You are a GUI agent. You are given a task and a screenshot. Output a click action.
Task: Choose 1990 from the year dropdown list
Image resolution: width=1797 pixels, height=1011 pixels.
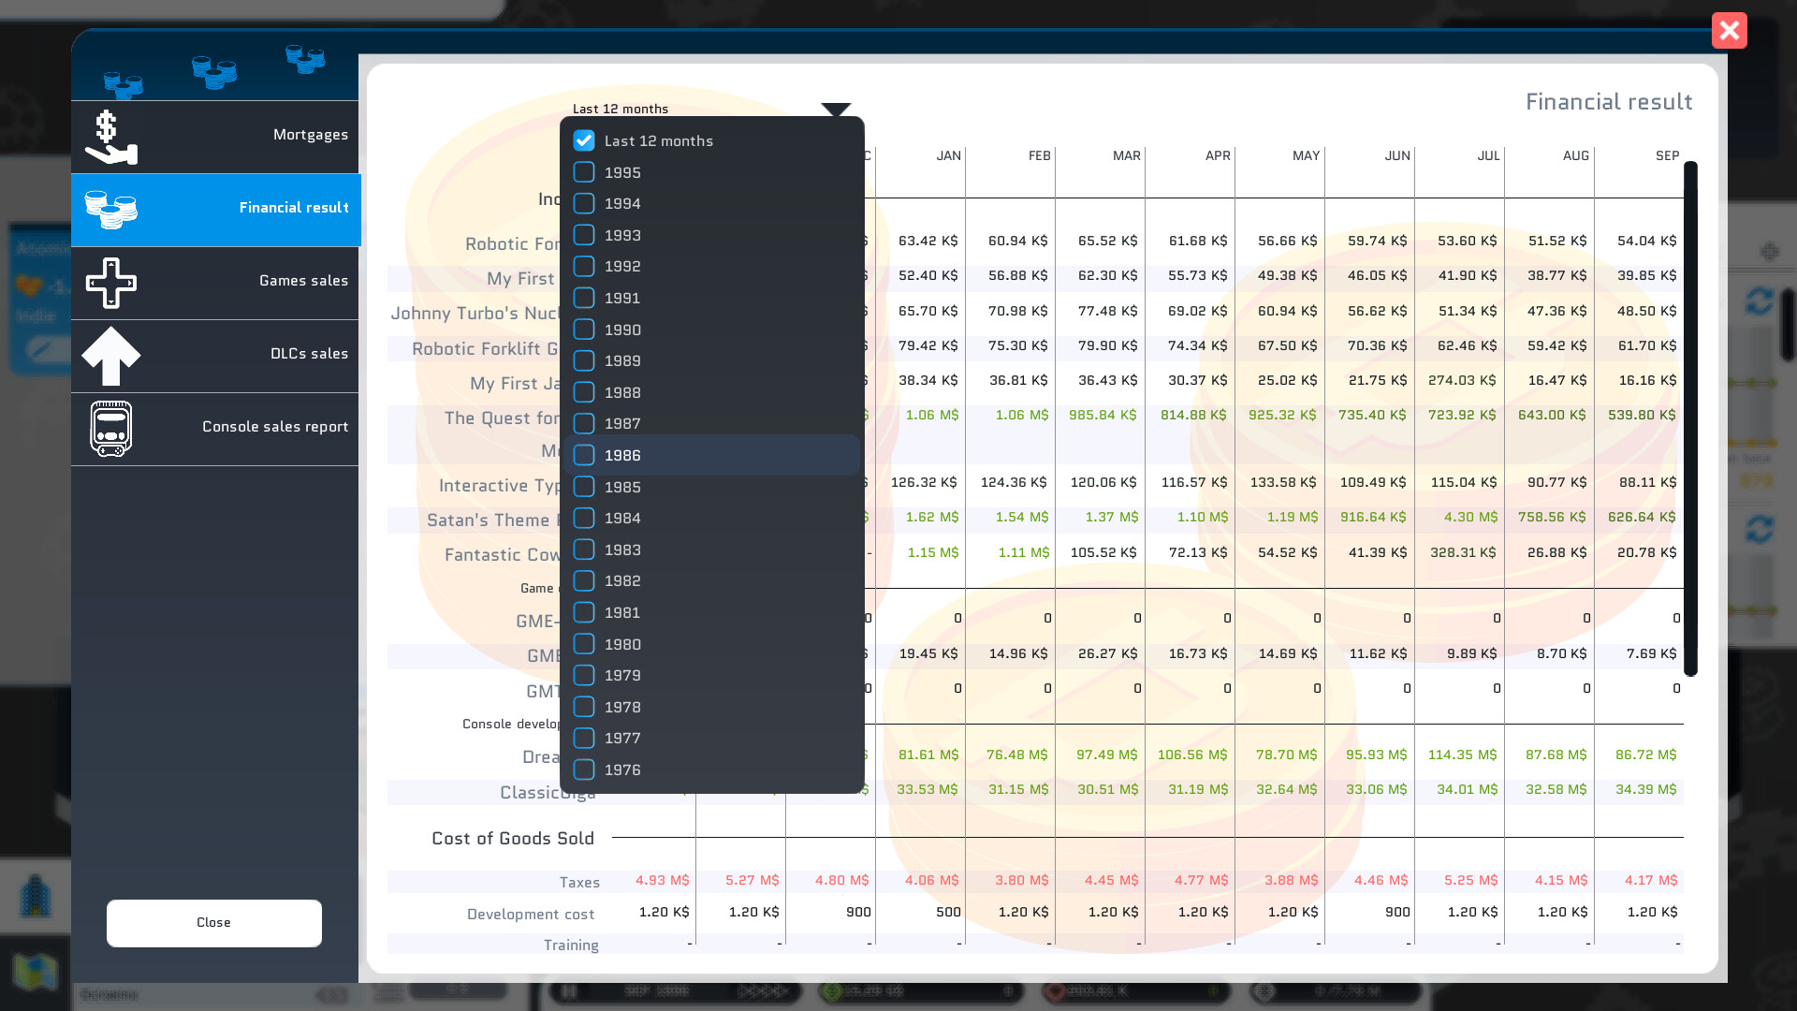point(622,330)
